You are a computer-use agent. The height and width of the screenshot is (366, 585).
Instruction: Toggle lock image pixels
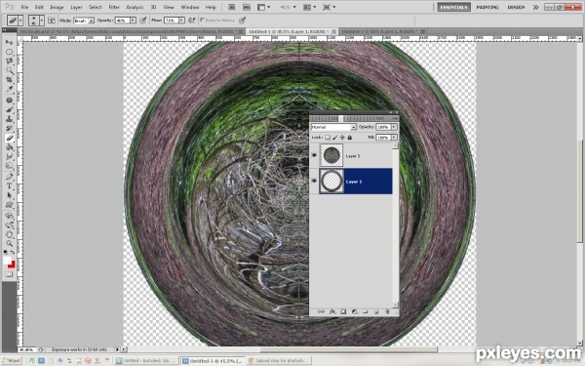click(x=335, y=138)
